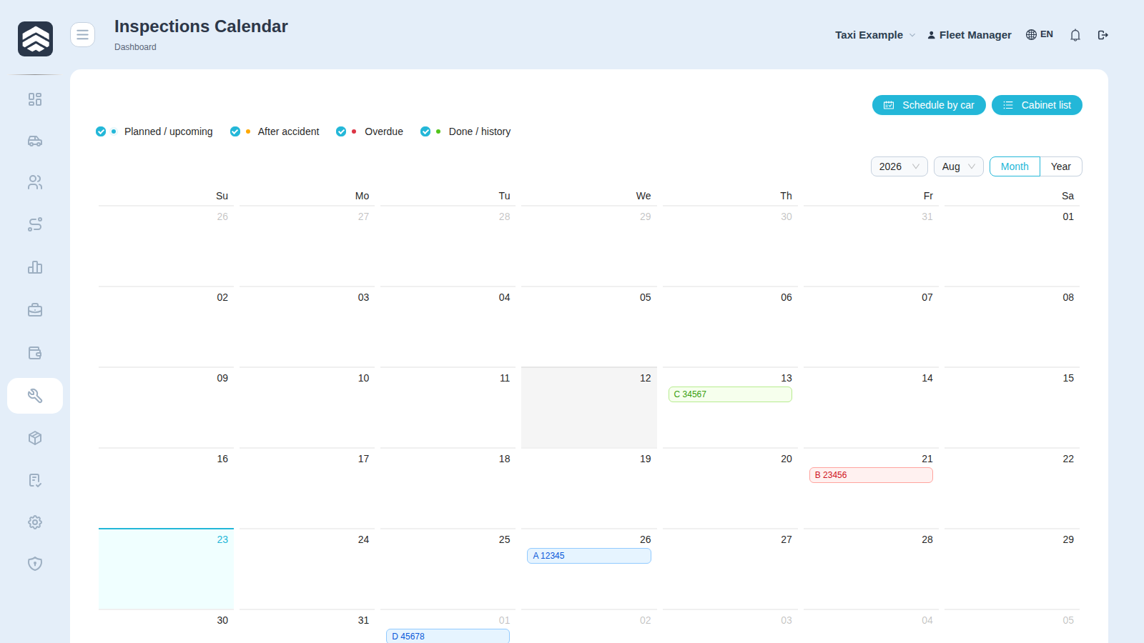The height and width of the screenshot is (643, 1144).
Task: Select Saturday August 01 cell
Action: (1012, 246)
